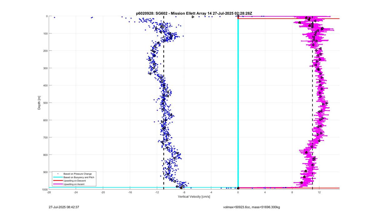This screenshot has width=375, height=213.
Task: Click the velocity axis tick label 8
Action: coord(292,193)
